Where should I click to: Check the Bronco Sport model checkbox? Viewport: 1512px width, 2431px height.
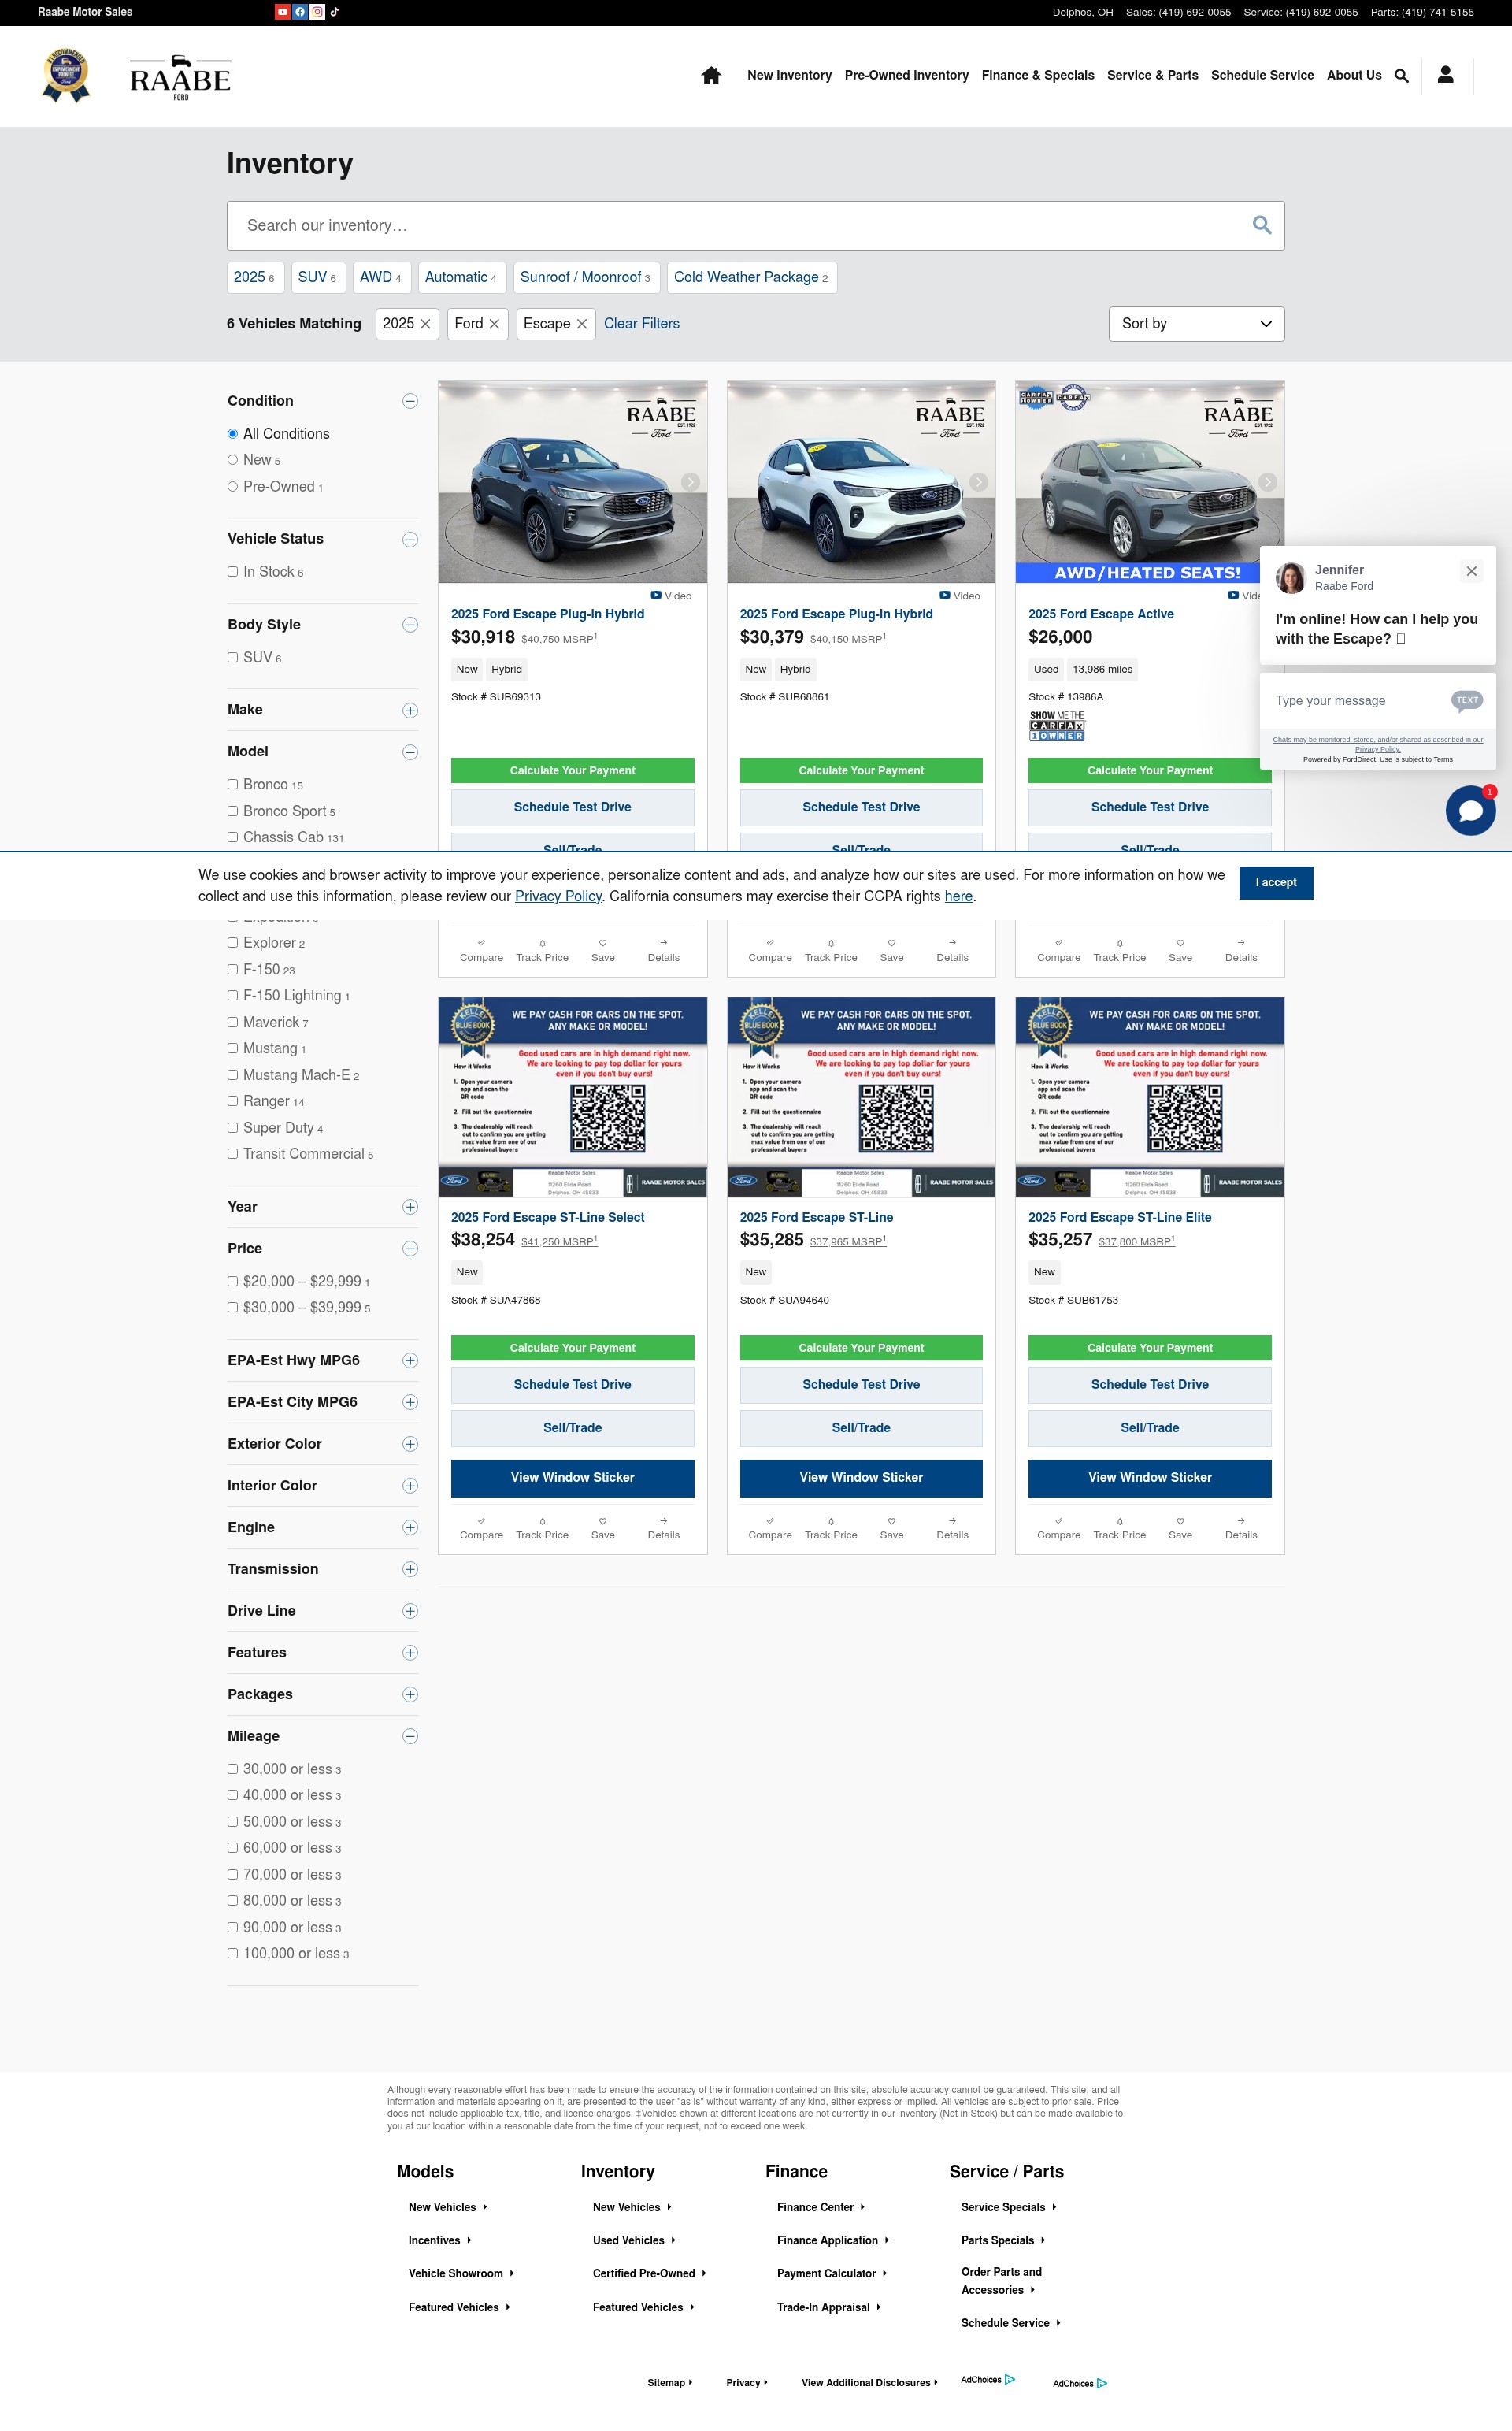pos(232,811)
